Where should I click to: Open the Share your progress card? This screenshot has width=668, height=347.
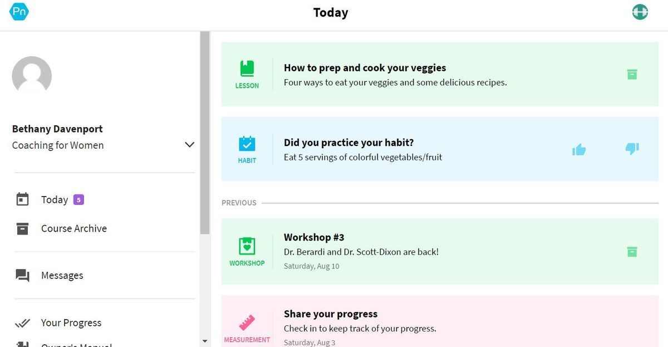pyautogui.click(x=331, y=314)
